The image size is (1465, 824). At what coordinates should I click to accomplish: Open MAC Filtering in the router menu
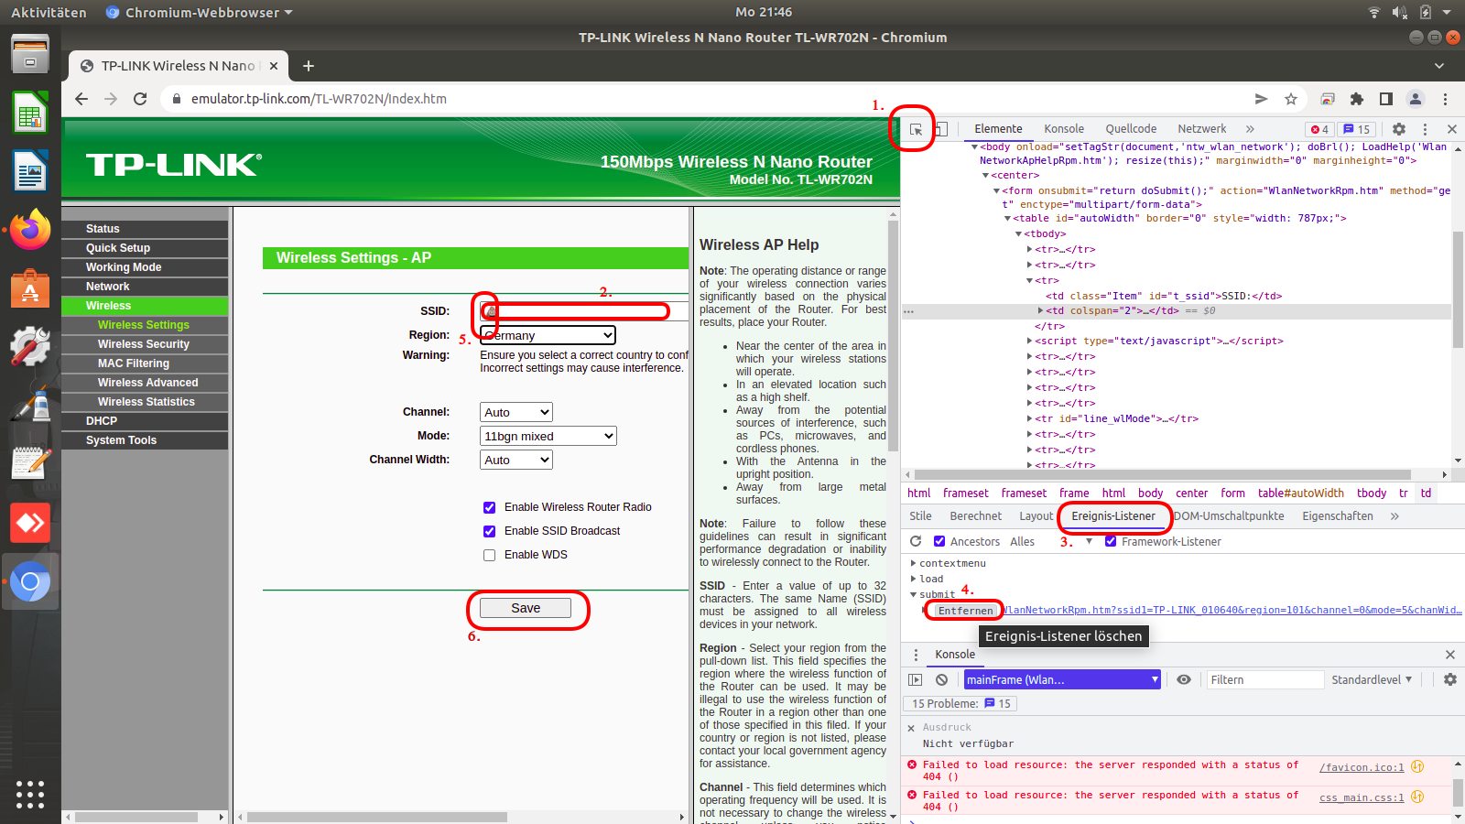pyautogui.click(x=134, y=363)
